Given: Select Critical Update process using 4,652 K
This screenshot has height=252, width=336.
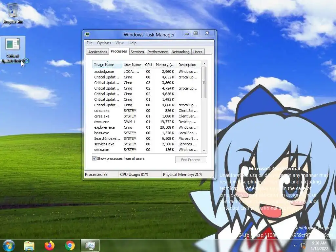Looking at the screenshot, I should coord(147,77).
